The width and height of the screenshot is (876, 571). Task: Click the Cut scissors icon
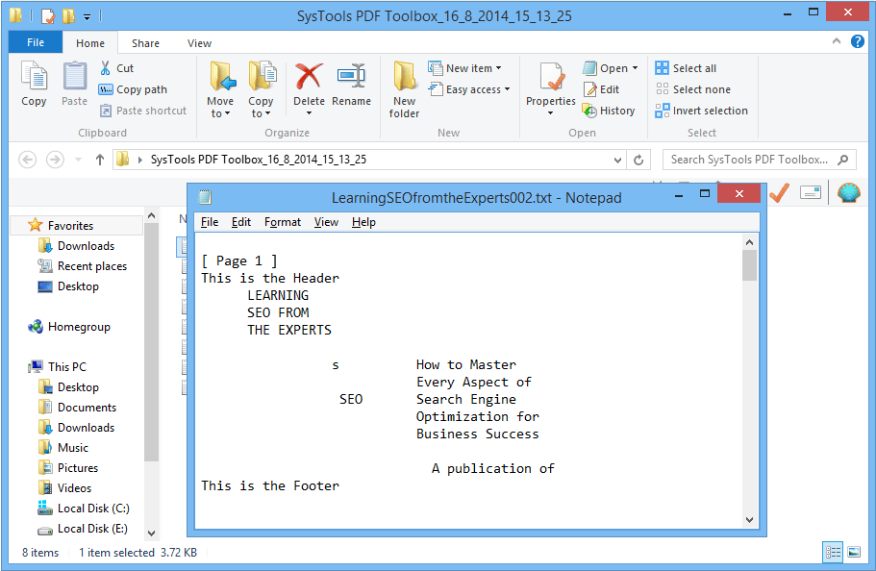point(106,68)
